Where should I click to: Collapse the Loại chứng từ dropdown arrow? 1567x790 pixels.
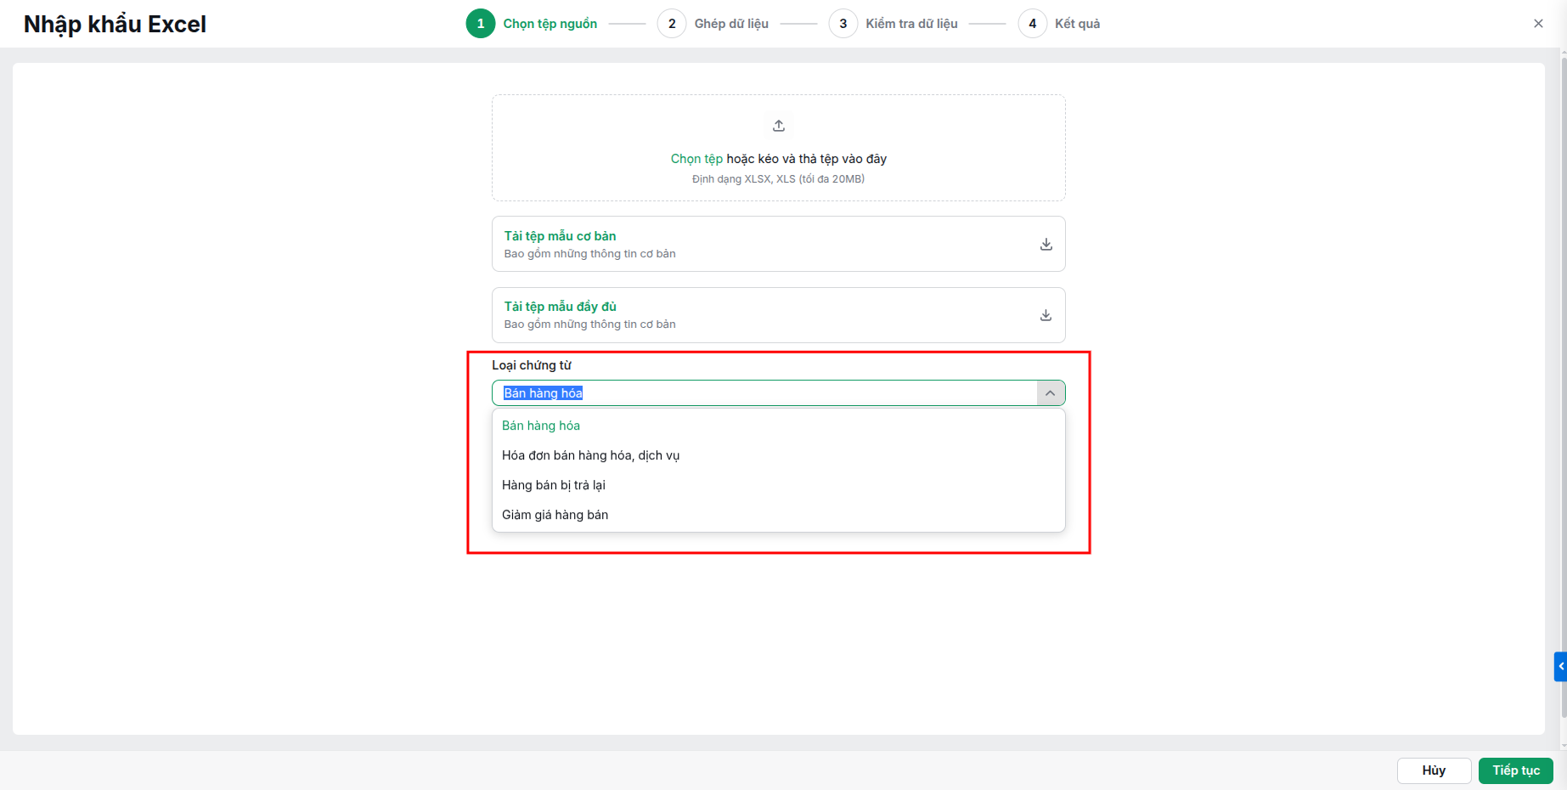(1051, 393)
